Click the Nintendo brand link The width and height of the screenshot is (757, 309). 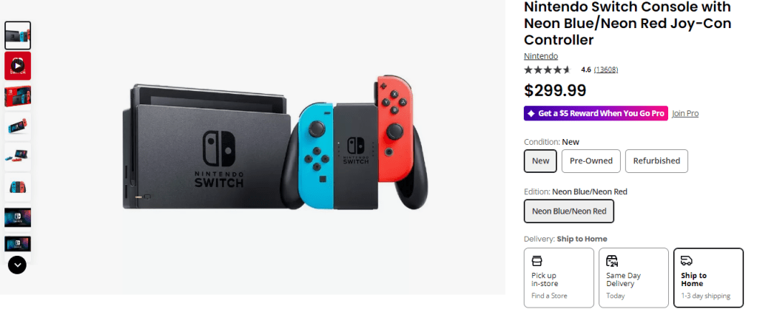pos(541,56)
